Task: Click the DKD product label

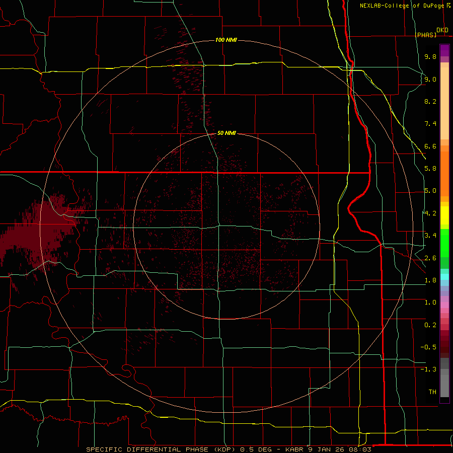Action: coord(442,30)
